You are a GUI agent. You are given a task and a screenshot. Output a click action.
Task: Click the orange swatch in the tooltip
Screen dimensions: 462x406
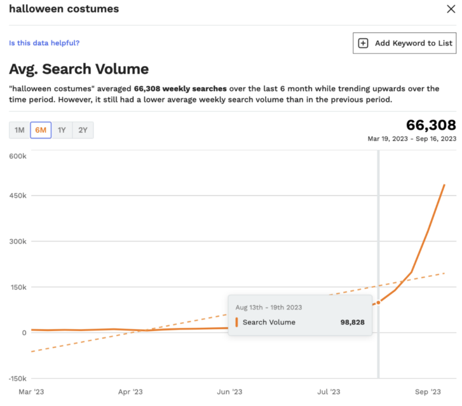[236, 322]
